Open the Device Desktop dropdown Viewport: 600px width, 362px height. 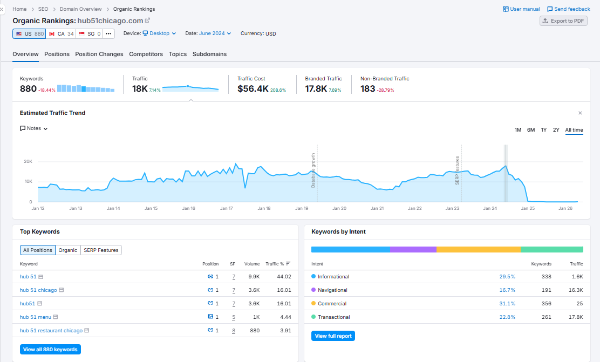point(159,33)
